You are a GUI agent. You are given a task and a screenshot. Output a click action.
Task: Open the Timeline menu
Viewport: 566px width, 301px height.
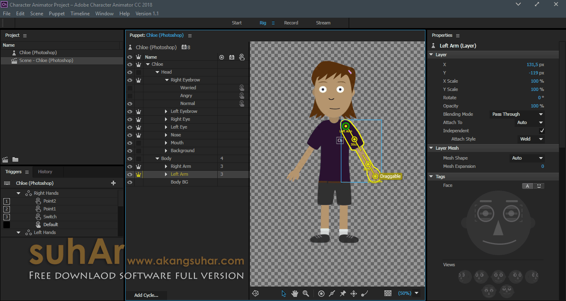(80, 14)
